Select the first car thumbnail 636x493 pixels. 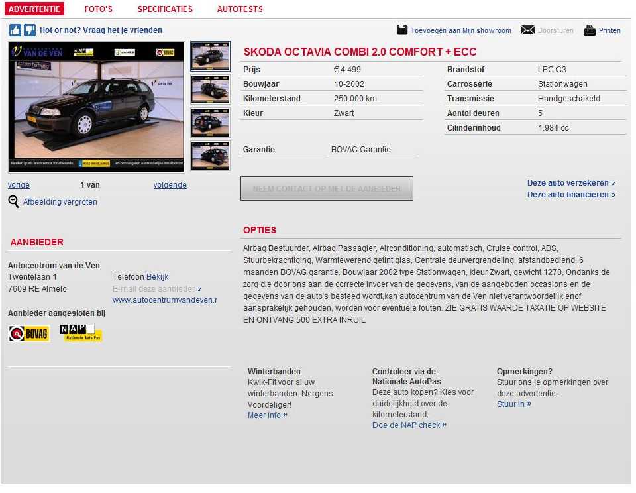click(210, 56)
